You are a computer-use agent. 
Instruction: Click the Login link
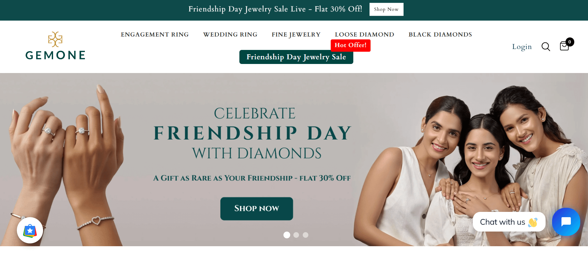pos(522,47)
